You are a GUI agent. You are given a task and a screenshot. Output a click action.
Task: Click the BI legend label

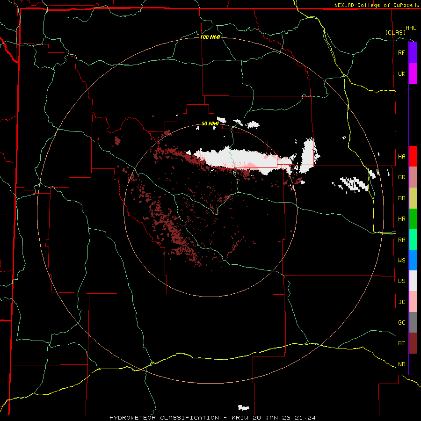click(401, 343)
